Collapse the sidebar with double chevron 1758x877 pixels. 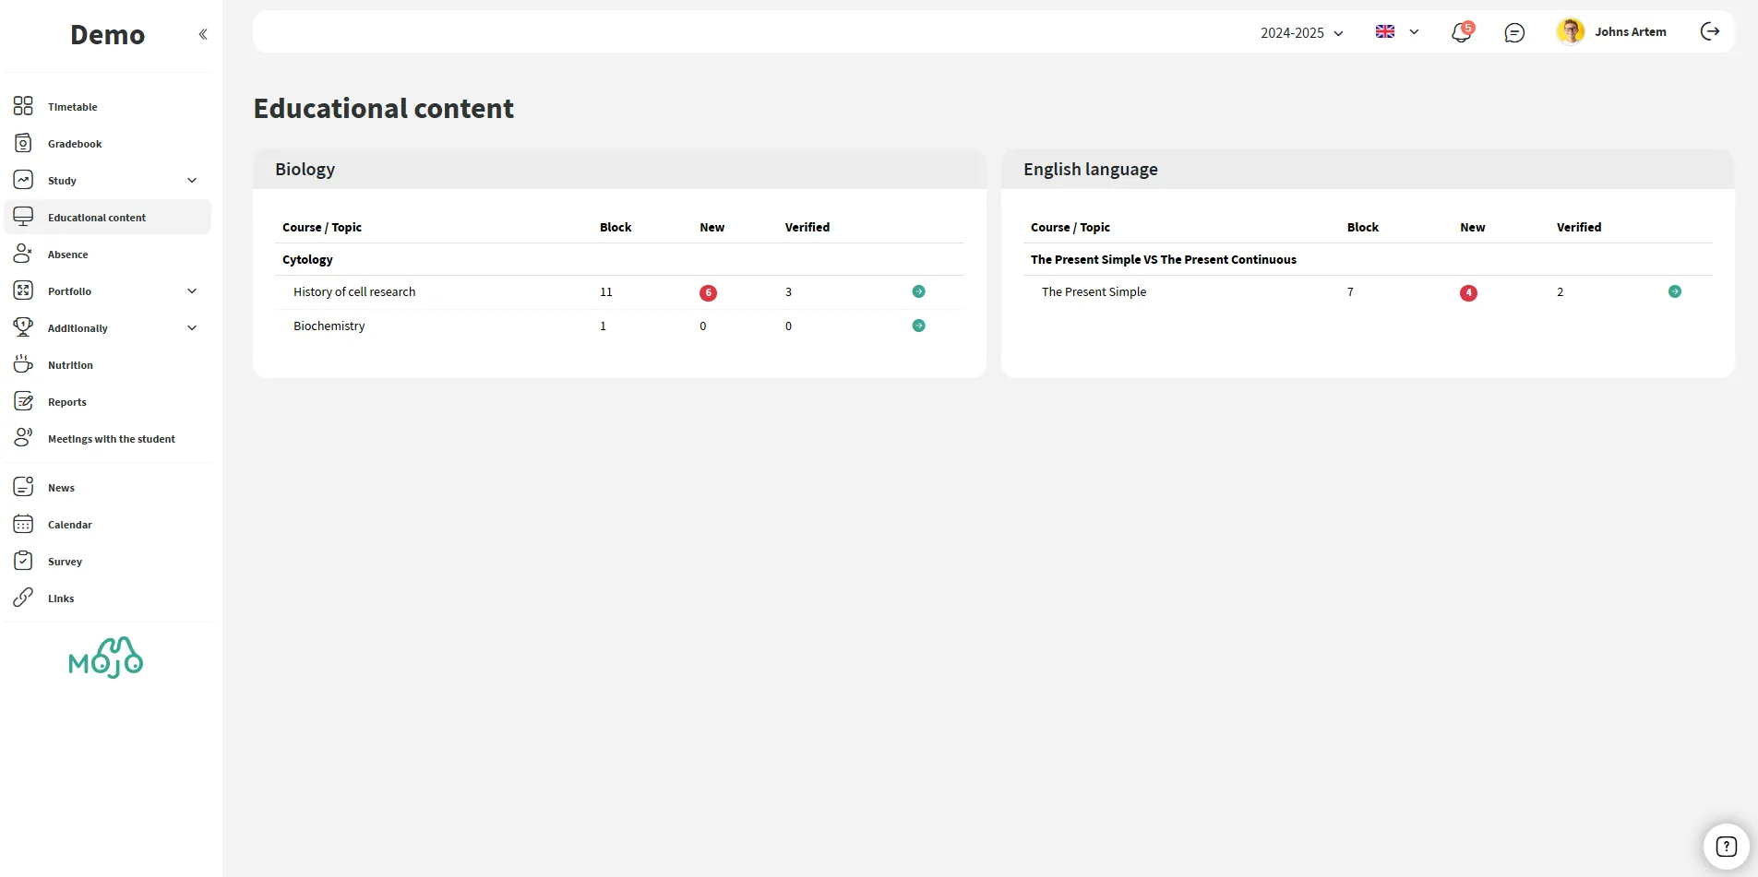[203, 34]
